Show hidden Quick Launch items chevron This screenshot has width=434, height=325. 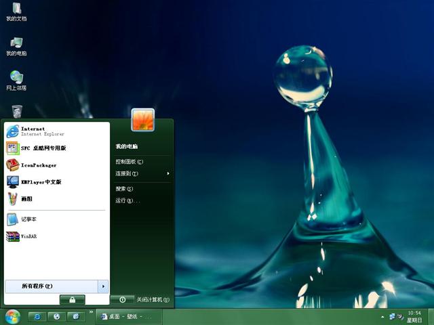click(x=92, y=311)
